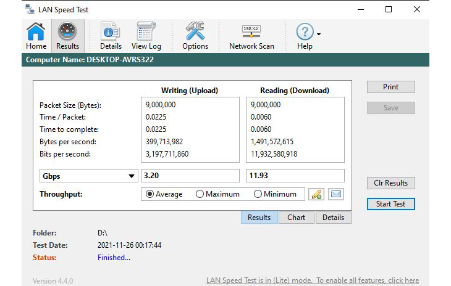The width and height of the screenshot is (451, 286).
Task: Click the Writing (Upload) column header
Action: (190, 91)
